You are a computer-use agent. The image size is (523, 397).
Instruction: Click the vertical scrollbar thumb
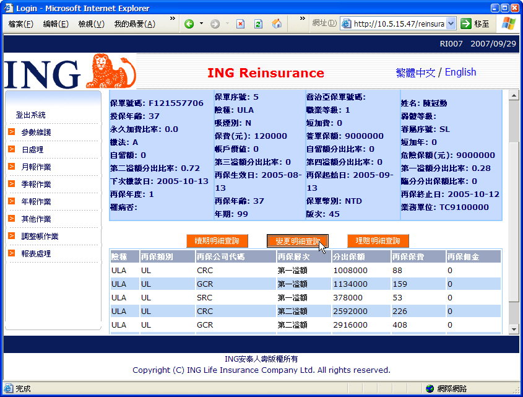[514, 222]
